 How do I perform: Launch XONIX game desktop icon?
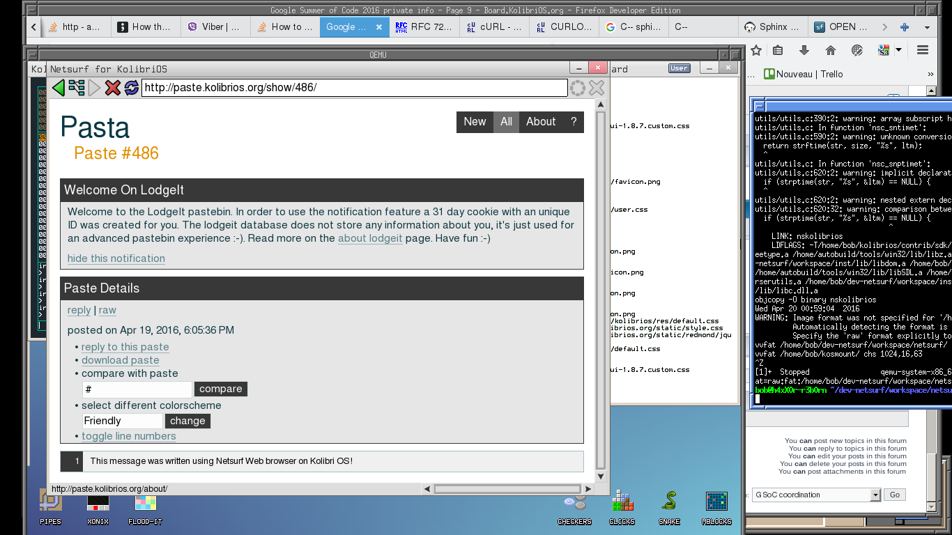coord(98,507)
